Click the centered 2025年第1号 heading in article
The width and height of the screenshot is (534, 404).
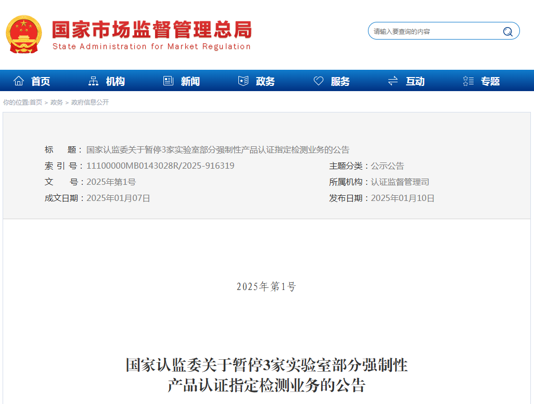point(266,286)
